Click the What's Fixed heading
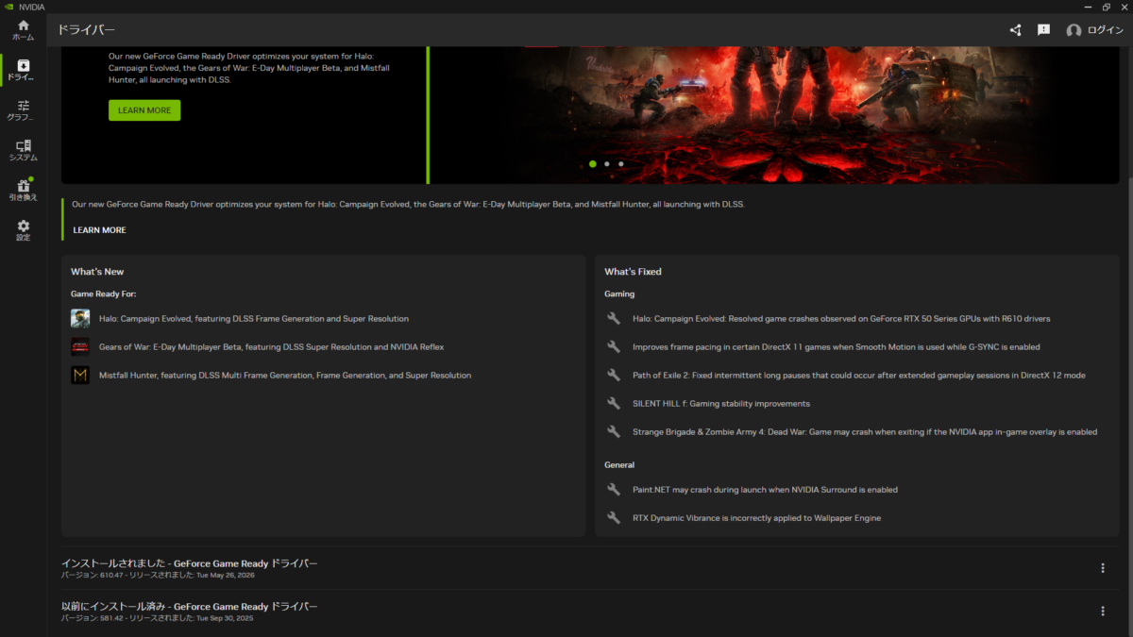This screenshot has height=637, width=1133. click(x=633, y=272)
